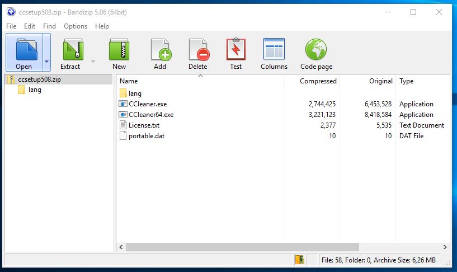Click the portable.dat file icon
Image resolution: width=457 pixels, height=272 pixels.
coord(123,135)
